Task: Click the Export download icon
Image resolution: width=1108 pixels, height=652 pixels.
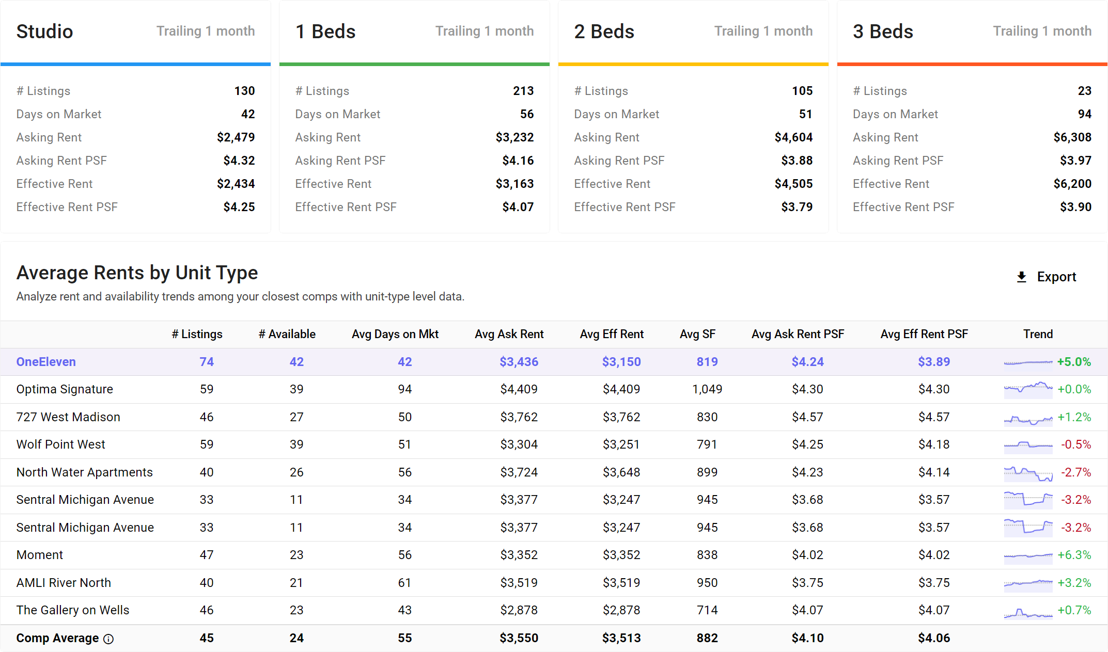Action: (x=1021, y=277)
